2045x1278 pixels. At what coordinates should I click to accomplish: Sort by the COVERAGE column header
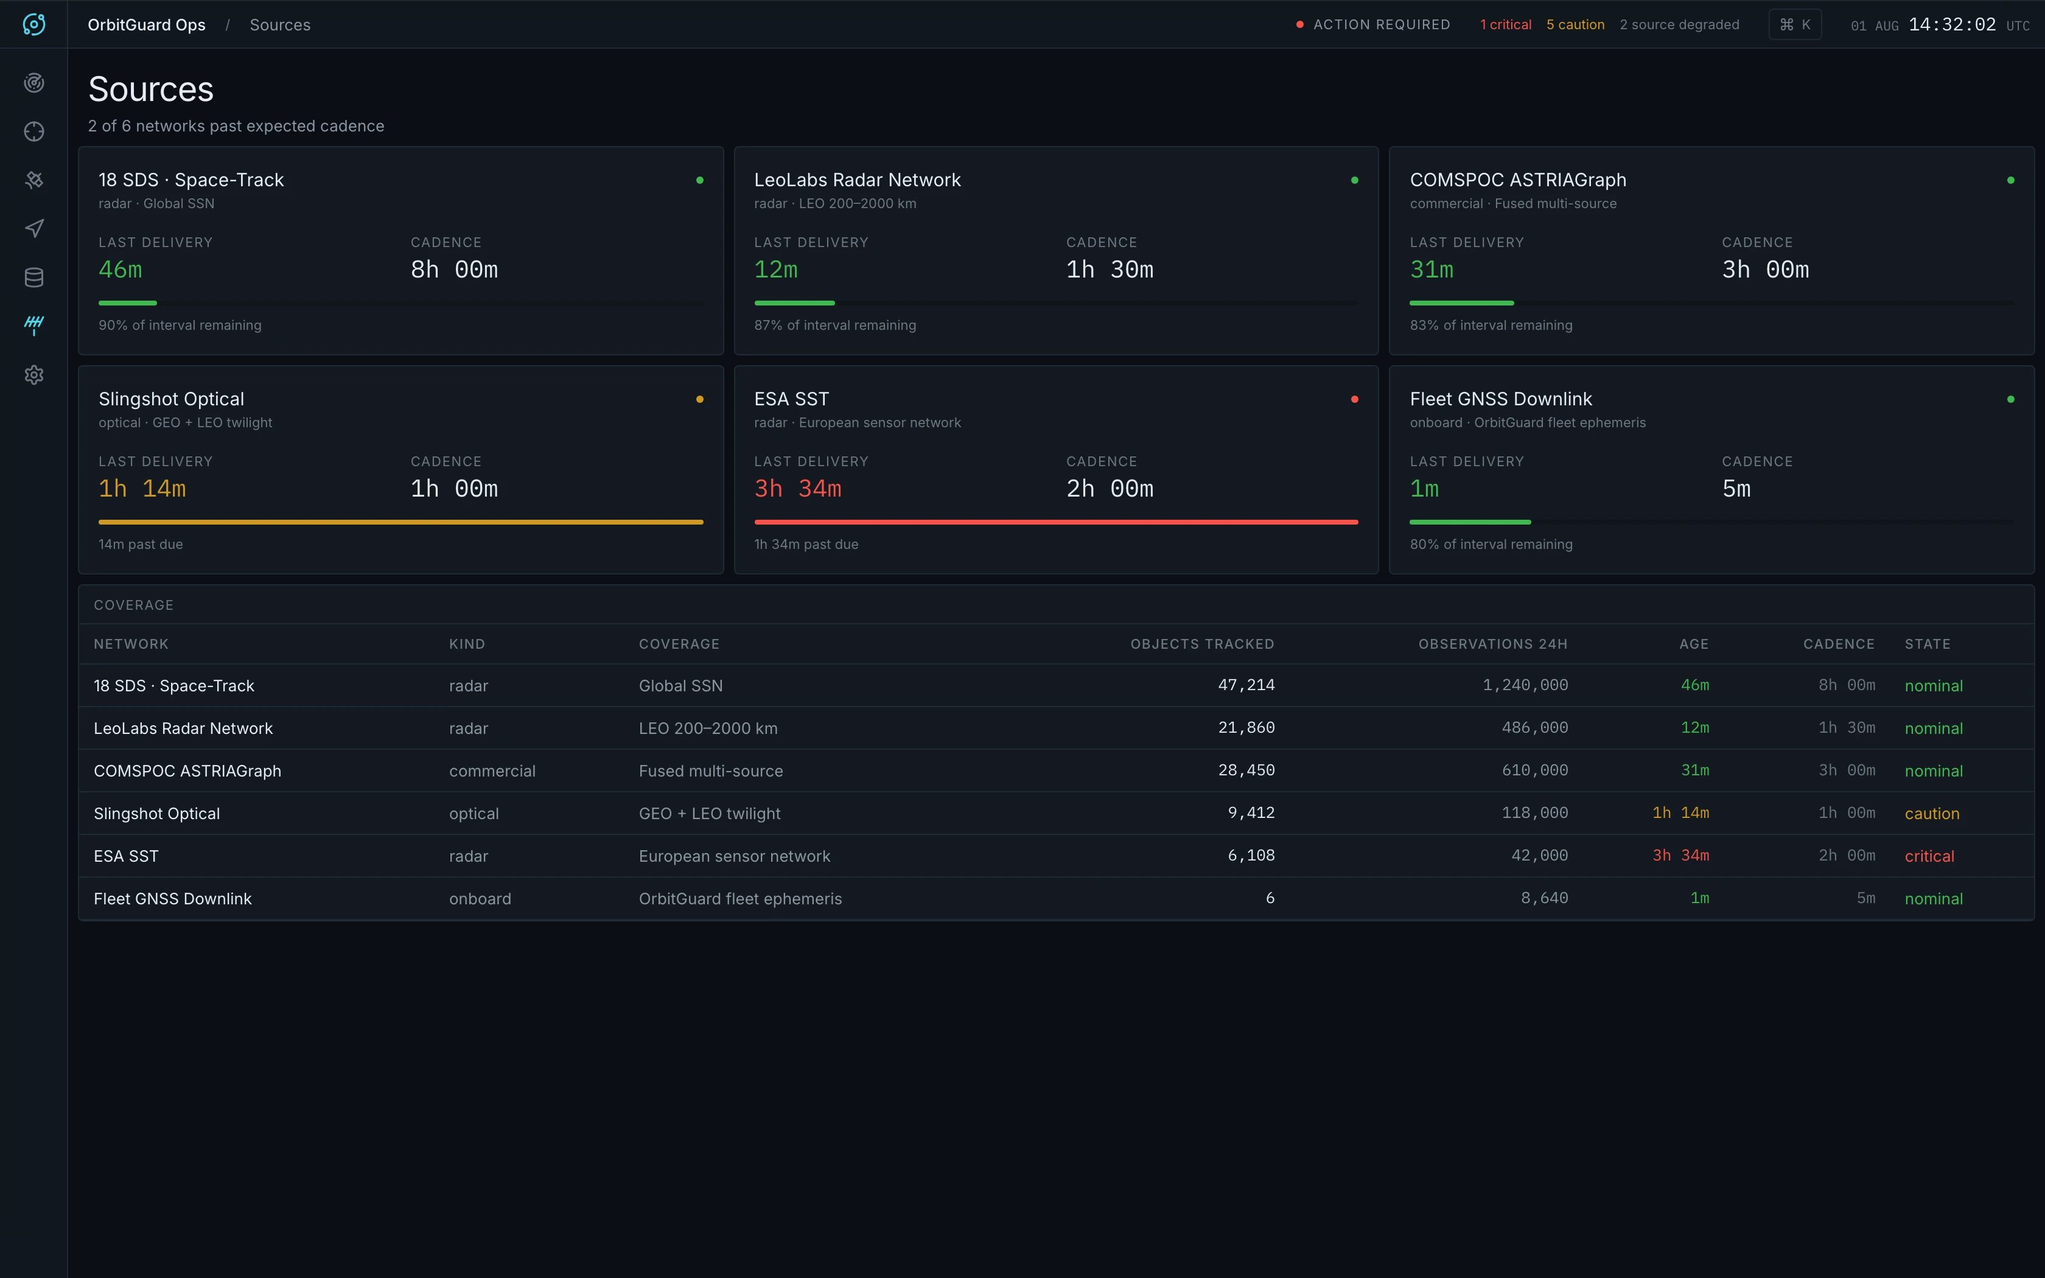[x=679, y=644]
